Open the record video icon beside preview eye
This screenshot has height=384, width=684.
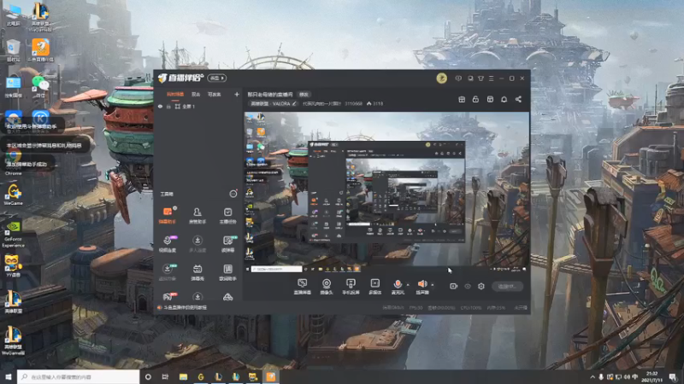coord(454,287)
